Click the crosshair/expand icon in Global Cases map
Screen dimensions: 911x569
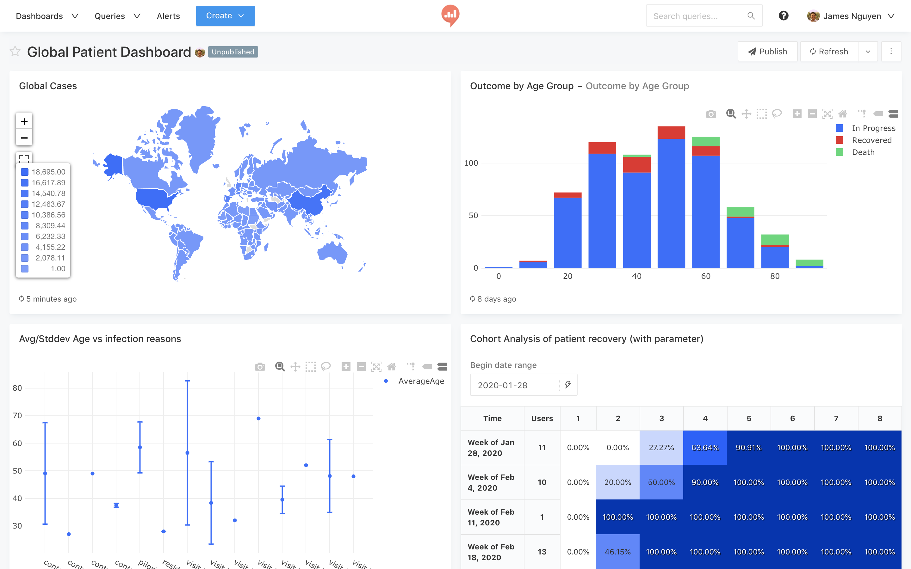(x=24, y=159)
